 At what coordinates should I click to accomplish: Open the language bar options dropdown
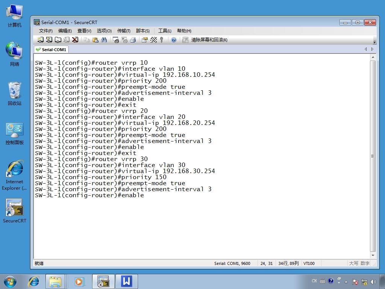click(x=339, y=283)
